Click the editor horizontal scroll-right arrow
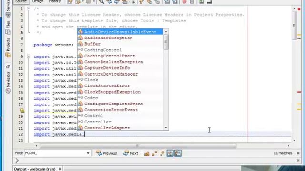Viewport: 305px width, 171px height. click(x=288, y=146)
